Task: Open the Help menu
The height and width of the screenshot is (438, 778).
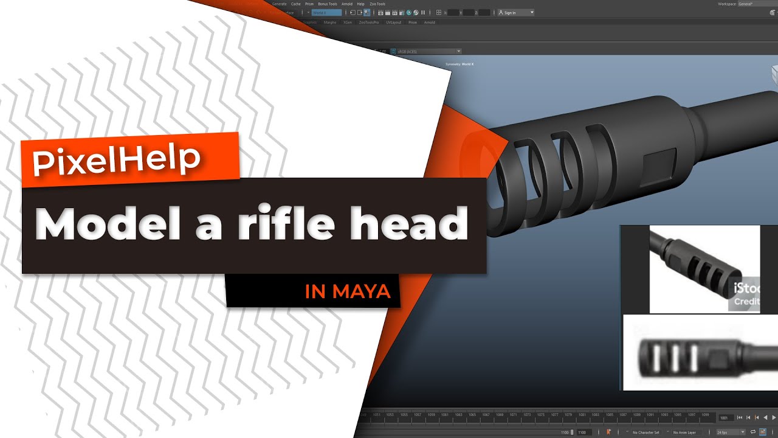Action: tap(360, 4)
